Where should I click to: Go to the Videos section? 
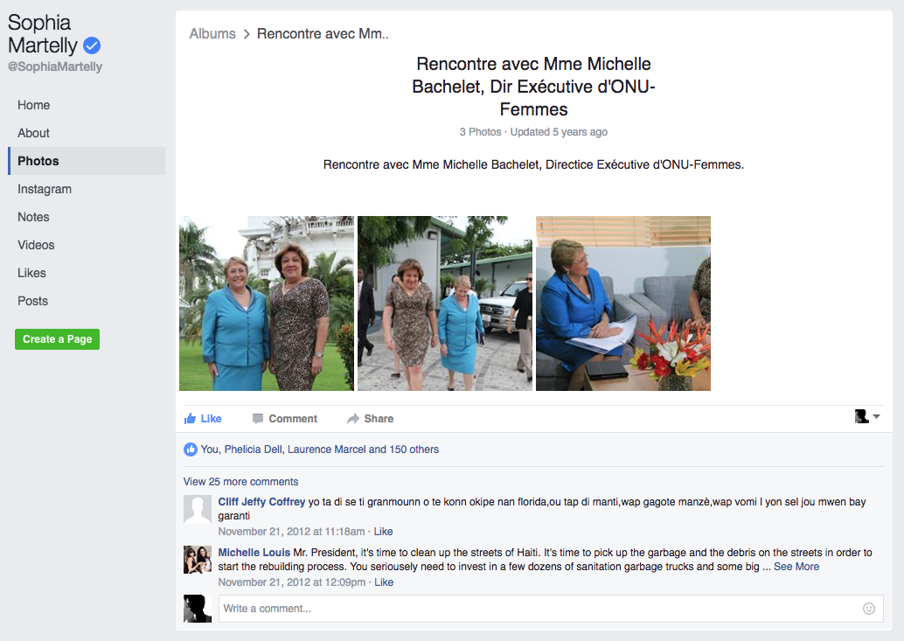pos(36,245)
